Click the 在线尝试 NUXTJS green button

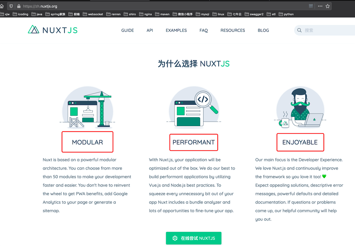point(194,238)
